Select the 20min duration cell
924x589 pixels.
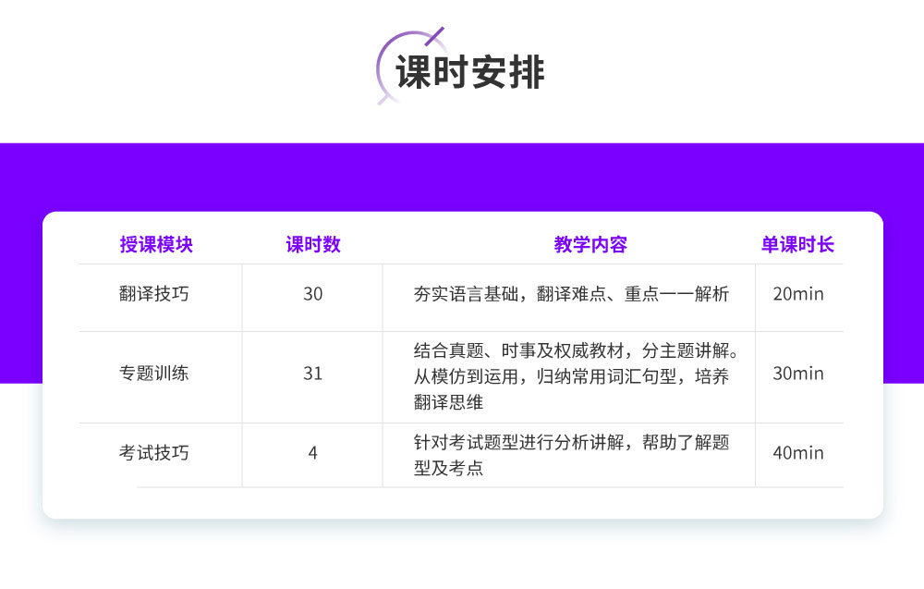(x=797, y=294)
